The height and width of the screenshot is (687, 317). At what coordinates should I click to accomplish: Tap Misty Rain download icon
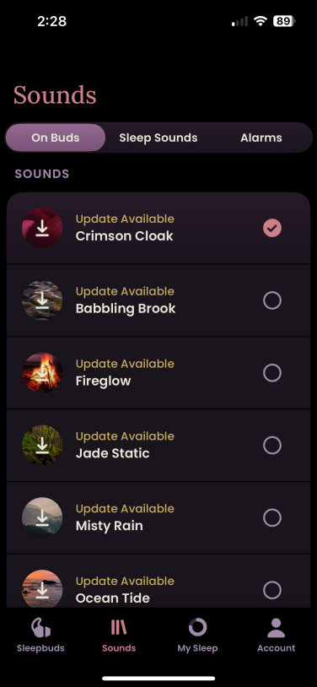(x=42, y=518)
